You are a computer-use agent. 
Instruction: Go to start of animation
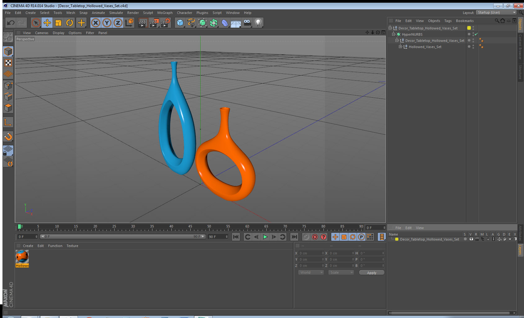pos(236,237)
